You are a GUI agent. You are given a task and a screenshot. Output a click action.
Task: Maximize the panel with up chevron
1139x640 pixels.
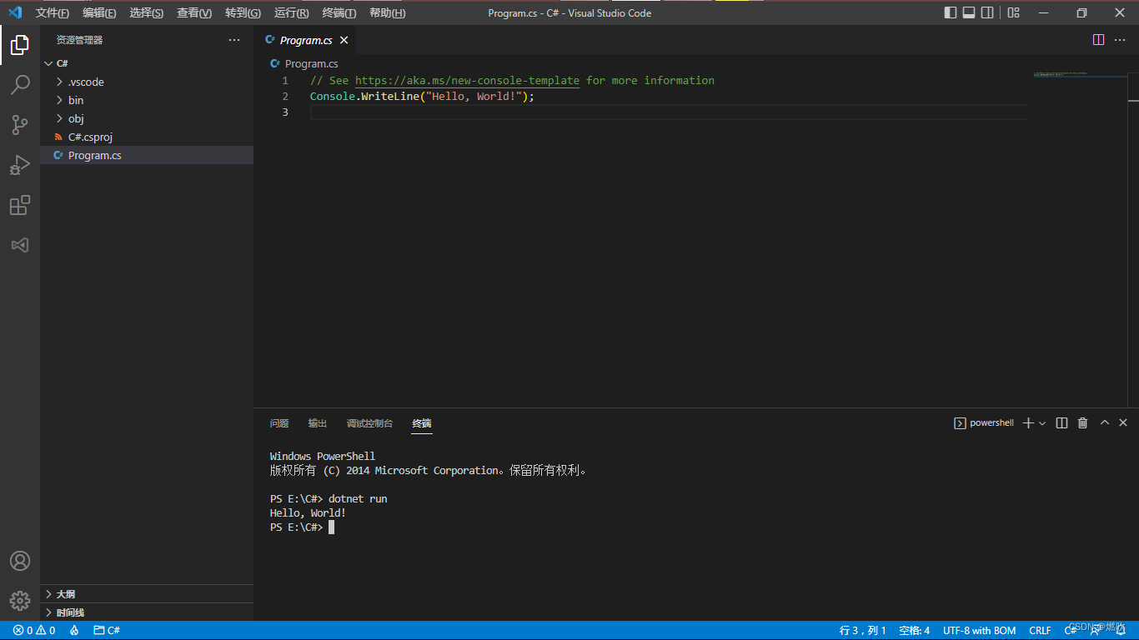point(1104,423)
